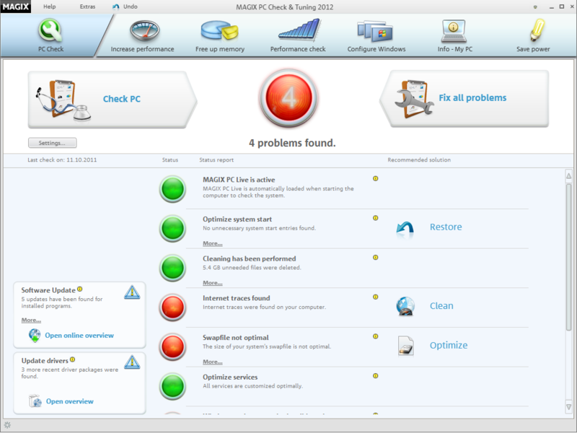The height and width of the screenshot is (433, 577).
Task: Click the online overview globe icon
Action: (x=35, y=336)
